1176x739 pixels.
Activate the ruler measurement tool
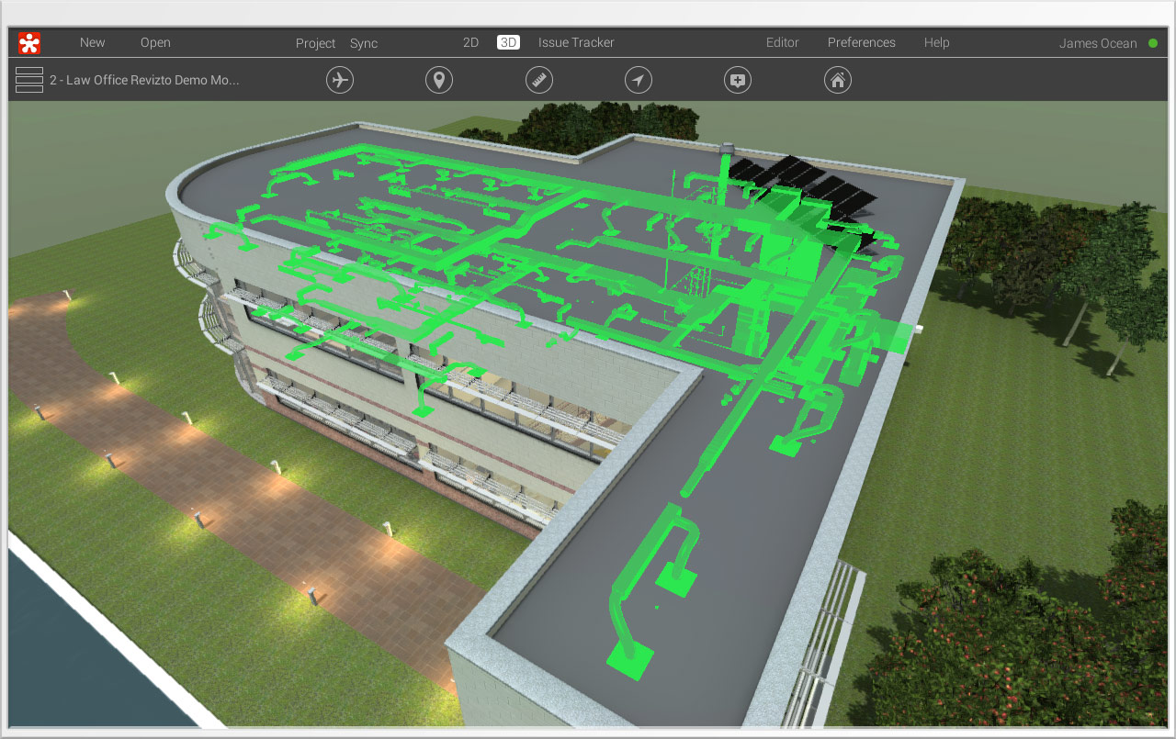[538, 80]
